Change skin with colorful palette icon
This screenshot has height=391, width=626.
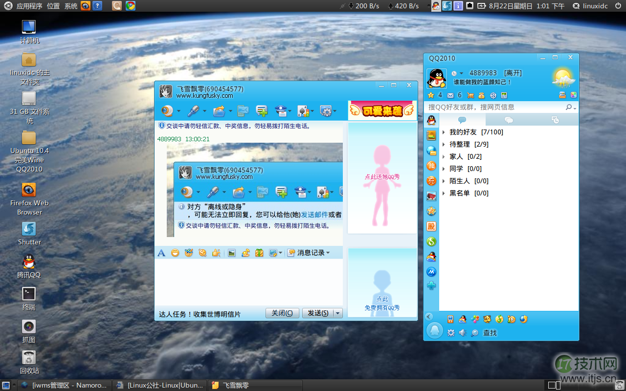pos(573,95)
